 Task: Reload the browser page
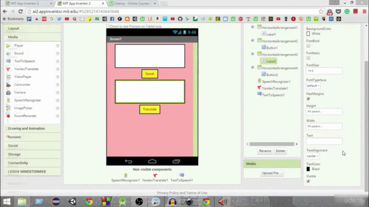click(21, 11)
